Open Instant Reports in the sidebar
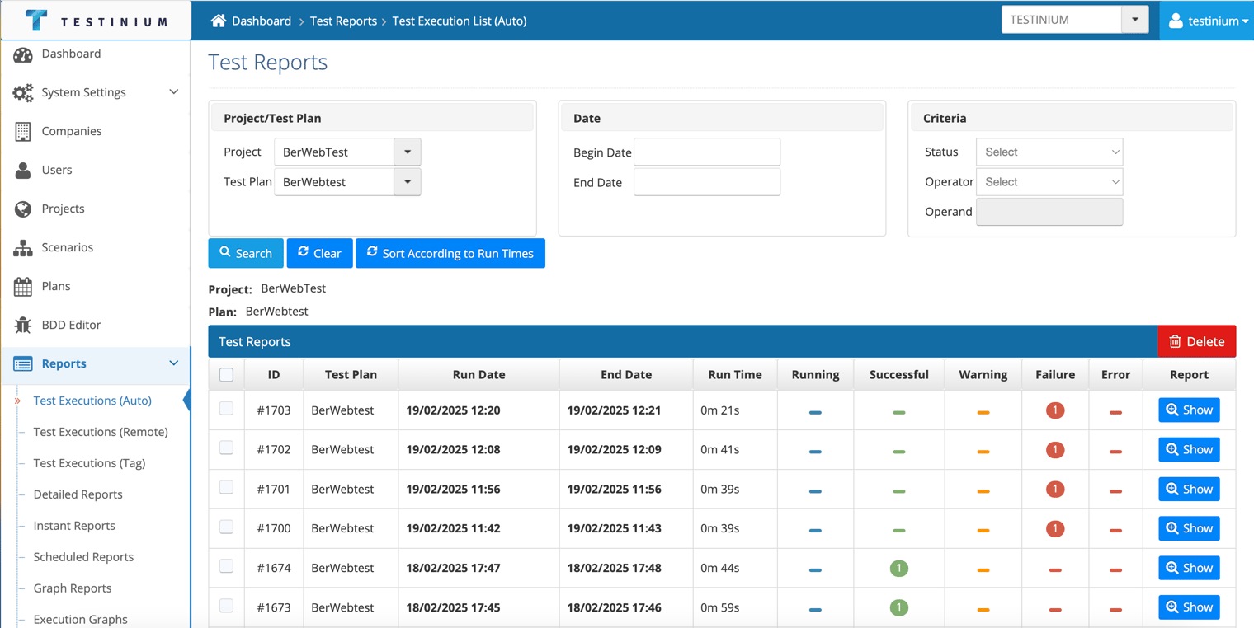This screenshot has height=628, width=1254. click(74, 526)
